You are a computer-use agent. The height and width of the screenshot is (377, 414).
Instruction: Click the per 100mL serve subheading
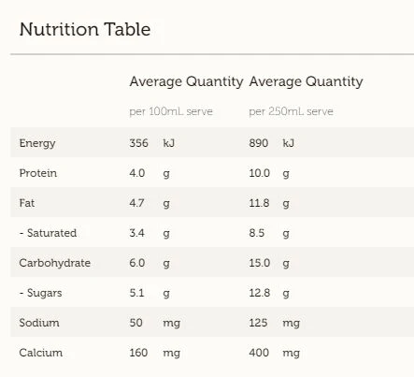point(171,111)
